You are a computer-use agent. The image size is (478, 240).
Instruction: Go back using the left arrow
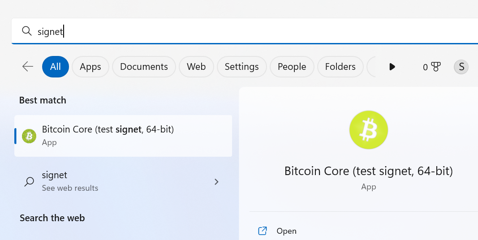(28, 66)
